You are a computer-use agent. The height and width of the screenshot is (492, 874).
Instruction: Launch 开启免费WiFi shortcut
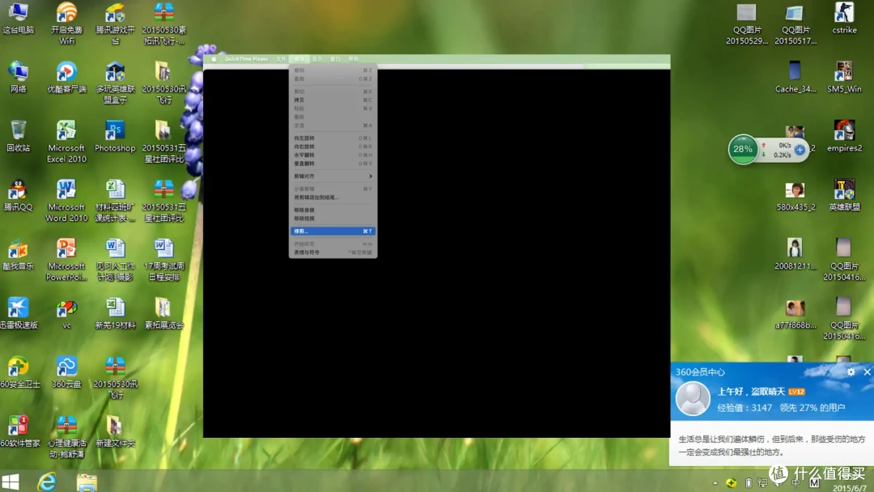66,23
